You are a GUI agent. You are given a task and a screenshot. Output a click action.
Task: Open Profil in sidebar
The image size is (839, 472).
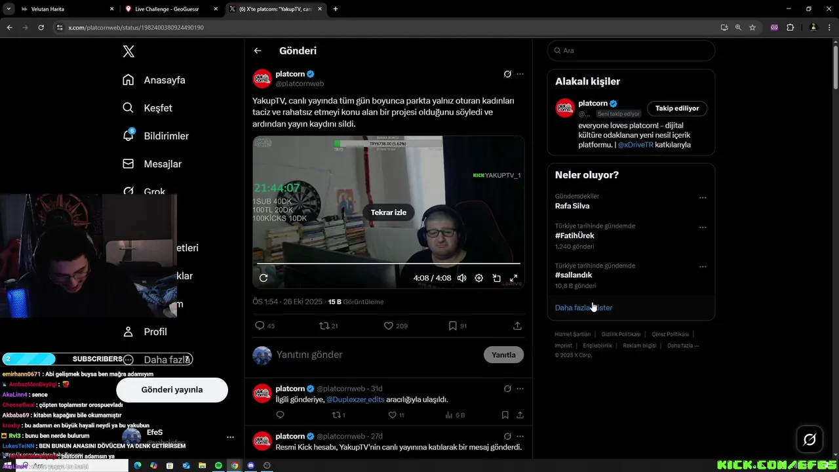(x=145, y=332)
